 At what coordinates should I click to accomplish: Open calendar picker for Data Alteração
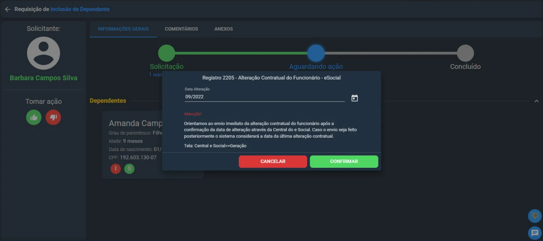354,98
